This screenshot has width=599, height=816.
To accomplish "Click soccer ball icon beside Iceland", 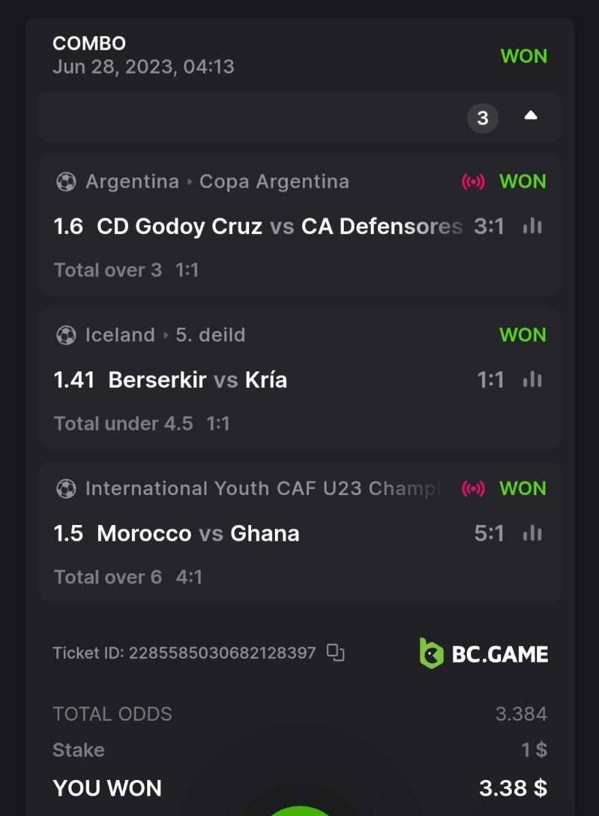I will (66, 335).
